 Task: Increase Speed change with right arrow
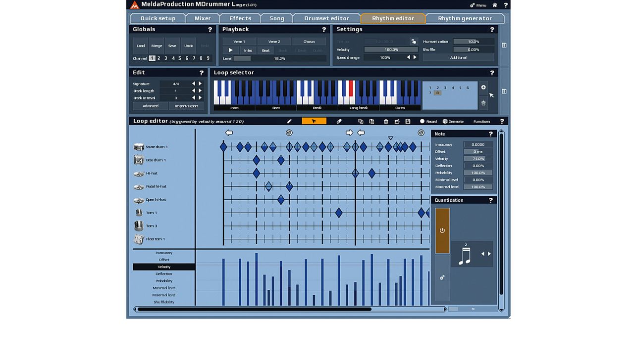pyautogui.click(x=415, y=57)
